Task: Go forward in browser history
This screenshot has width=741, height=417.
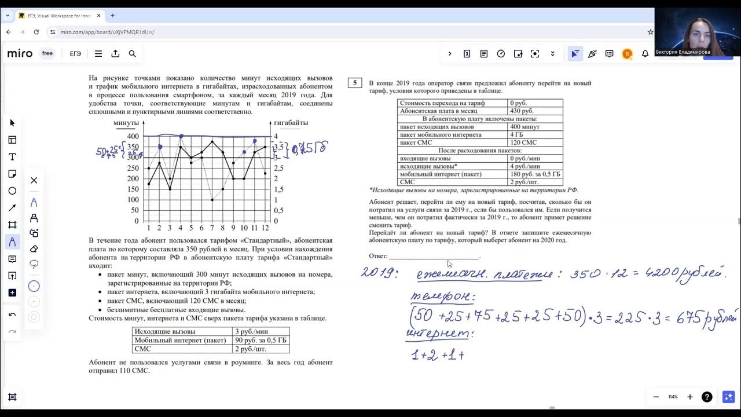Action: click(x=23, y=32)
